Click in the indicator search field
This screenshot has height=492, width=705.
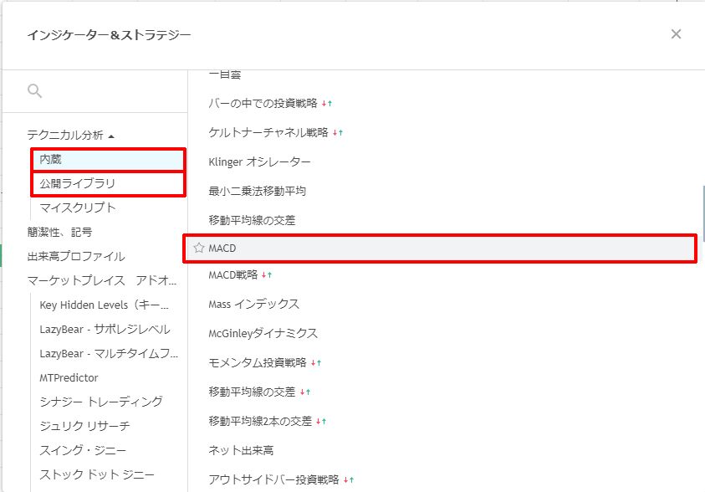109,91
